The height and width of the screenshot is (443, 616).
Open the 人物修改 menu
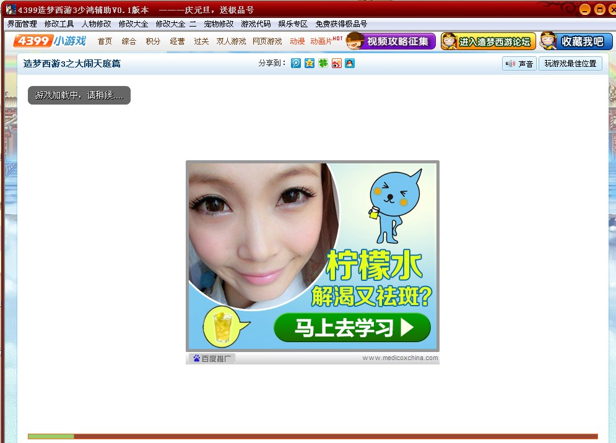click(x=96, y=24)
